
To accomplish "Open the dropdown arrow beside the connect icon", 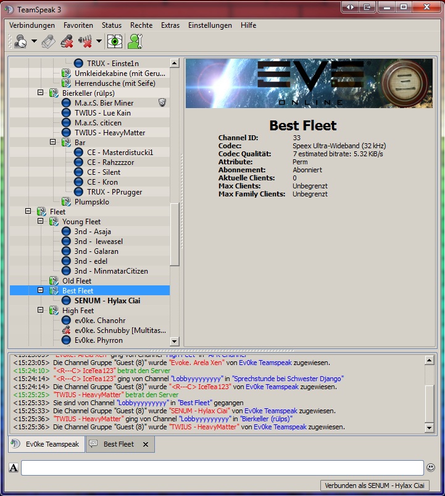I will click(x=34, y=41).
